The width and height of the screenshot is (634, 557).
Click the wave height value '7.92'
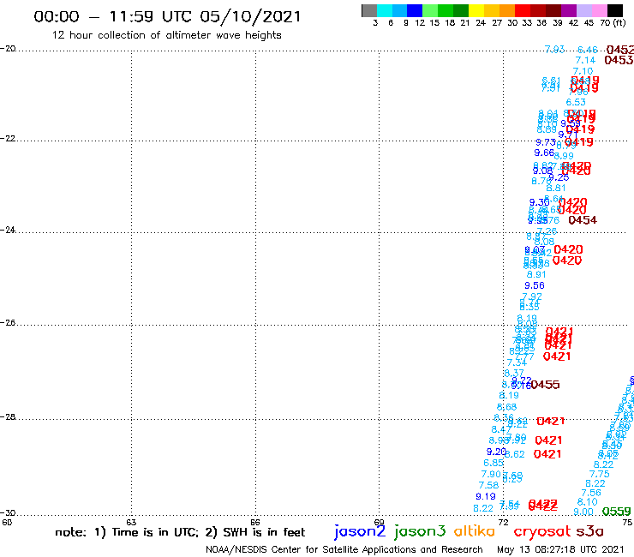[532, 296]
